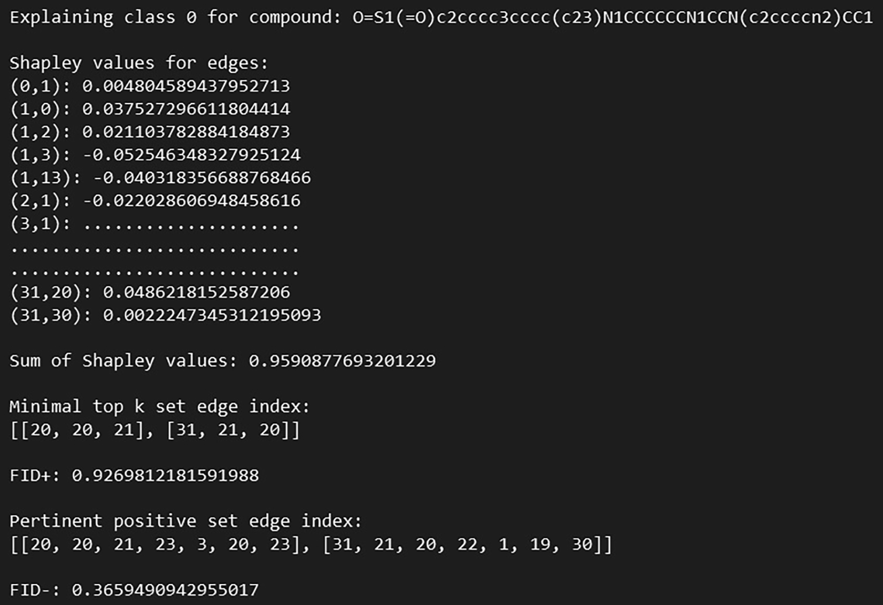The width and height of the screenshot is (883, 605).
Task: Click the pertinent positive edge index array
Action: click(311, 544)
